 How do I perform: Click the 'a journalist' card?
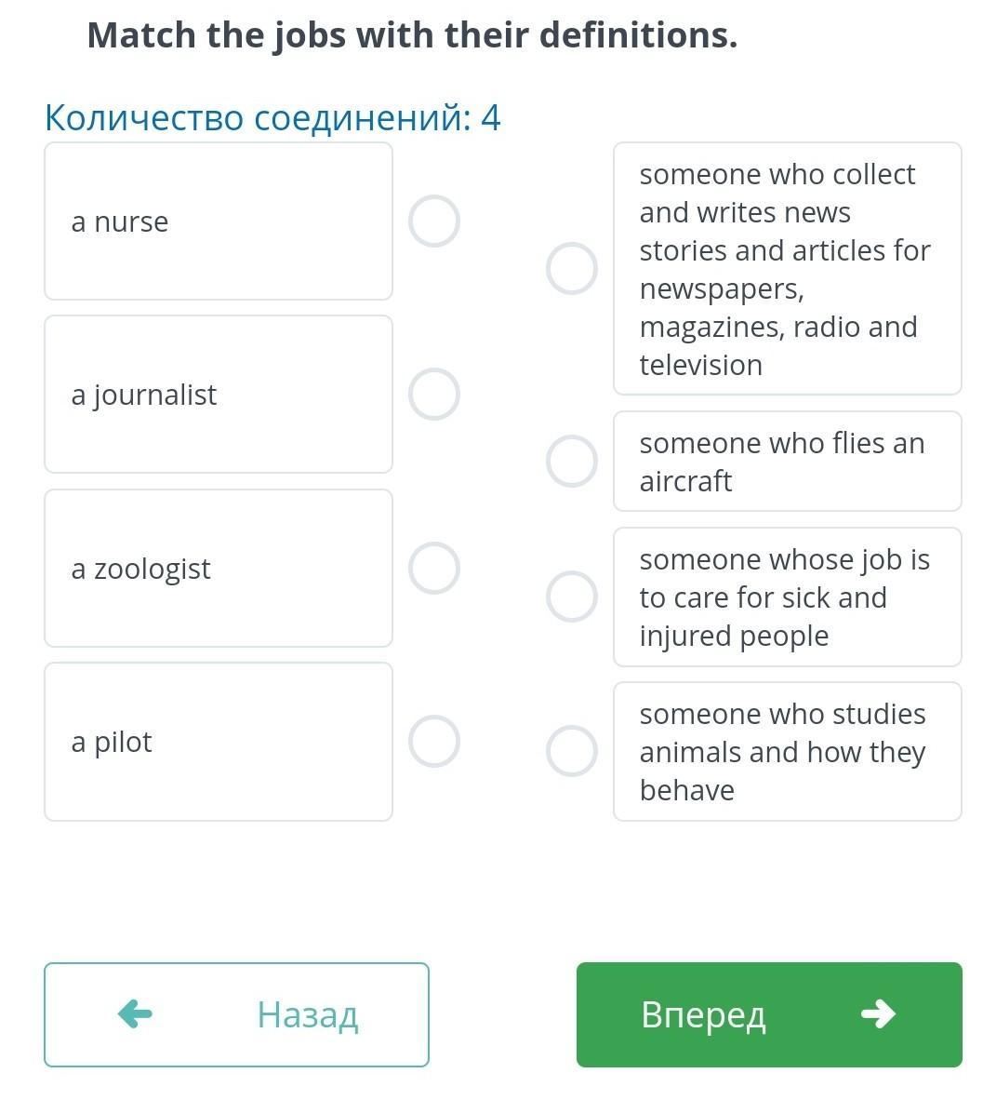(x=218, y=395)
